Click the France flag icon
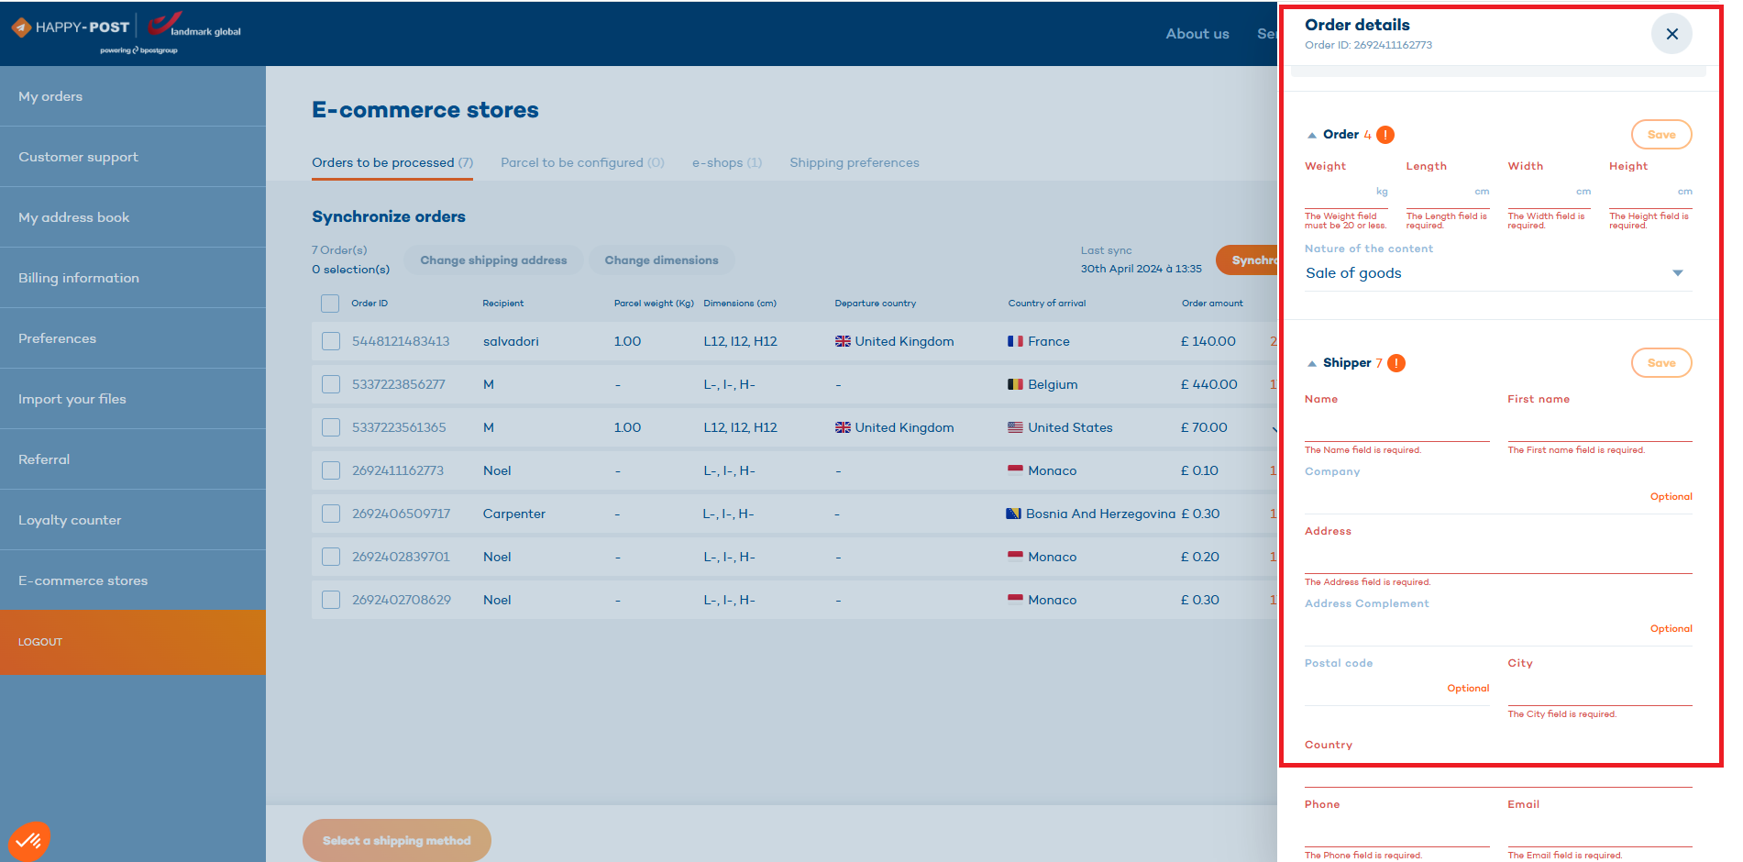Image resolution: width=1743 pixels, height=862 pixels. point(1015,341)
